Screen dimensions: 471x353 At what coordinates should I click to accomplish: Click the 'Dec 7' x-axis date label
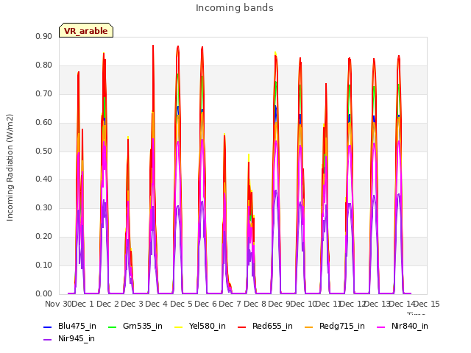click(x=230, y=304)
